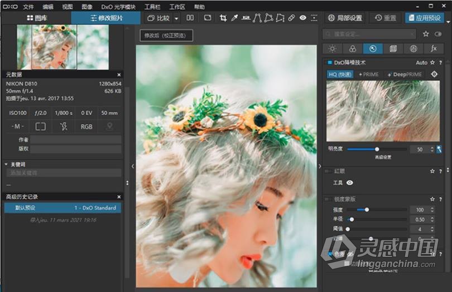
Task: Toggle the DxO denoising correction on/off
Action: click(329, 62)
